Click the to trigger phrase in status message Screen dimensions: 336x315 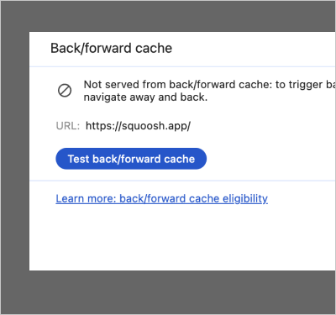299,85
